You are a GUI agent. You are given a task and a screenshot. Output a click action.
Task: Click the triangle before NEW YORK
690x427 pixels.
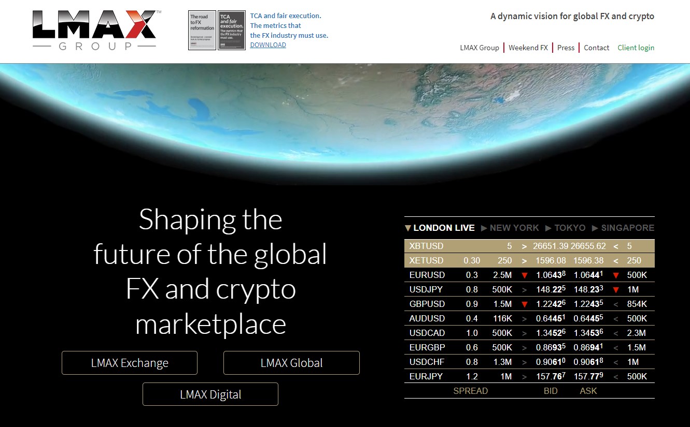click(x=484, y=228)
